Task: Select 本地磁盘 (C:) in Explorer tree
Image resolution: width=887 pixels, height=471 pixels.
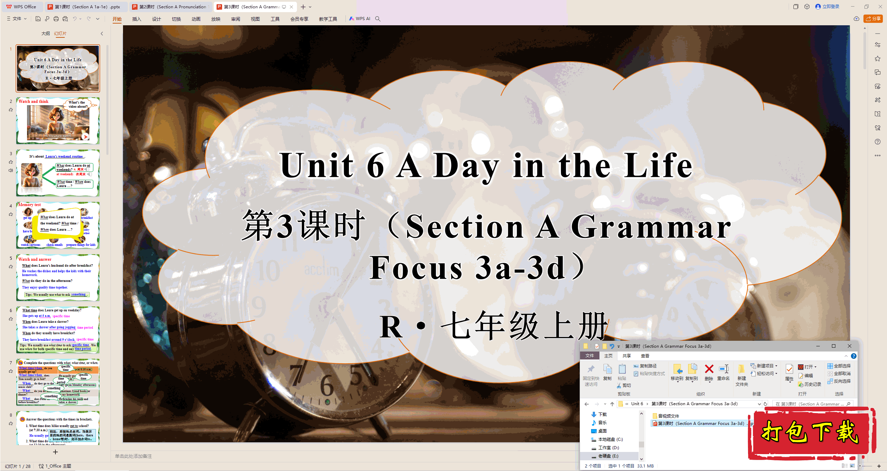Action: (610, 439)
